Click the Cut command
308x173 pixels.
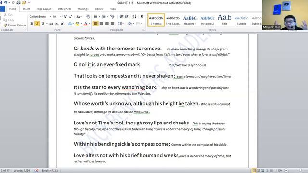coord(8,15)
